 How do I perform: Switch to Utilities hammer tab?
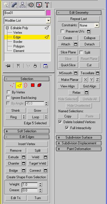tap(47, 5)
